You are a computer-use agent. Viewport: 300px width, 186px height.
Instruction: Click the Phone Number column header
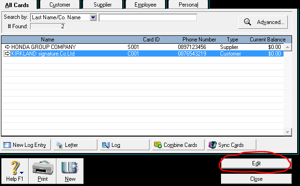point(199,40)
